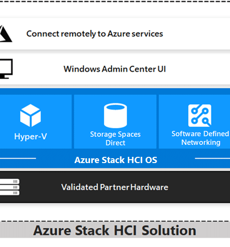
Task: Click the Storage Spaces Direct blue tile
Action: [x=115, y=121]
